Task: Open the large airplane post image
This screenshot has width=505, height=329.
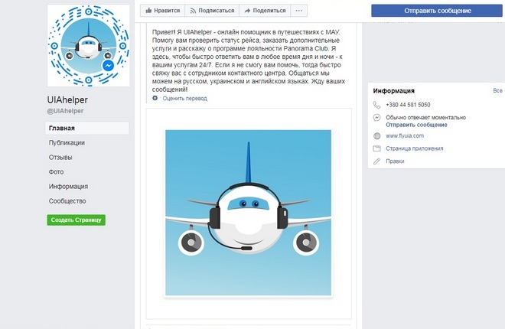Action: pyautogui.click(x=249, y=213)
